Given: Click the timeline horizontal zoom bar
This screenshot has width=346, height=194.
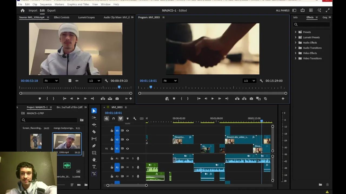Looking at the screenshot, I should (x=127, y=185).
